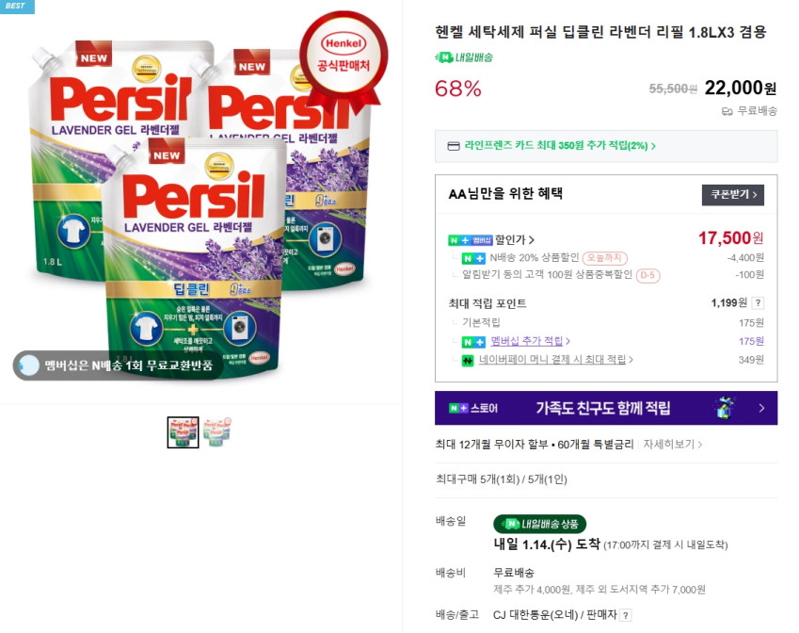This screenshot has height=633, width=799.
Task: Click the 무료배송 truck icon under price
Action: tap(727, 111)
